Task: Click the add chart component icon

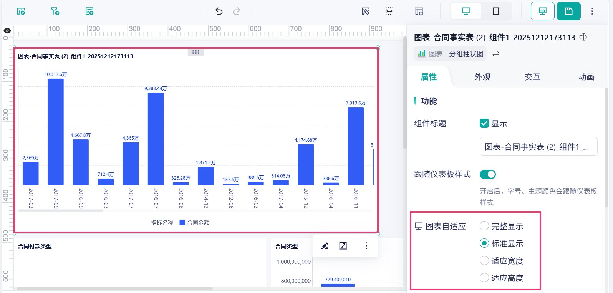Action: point(21,11)
